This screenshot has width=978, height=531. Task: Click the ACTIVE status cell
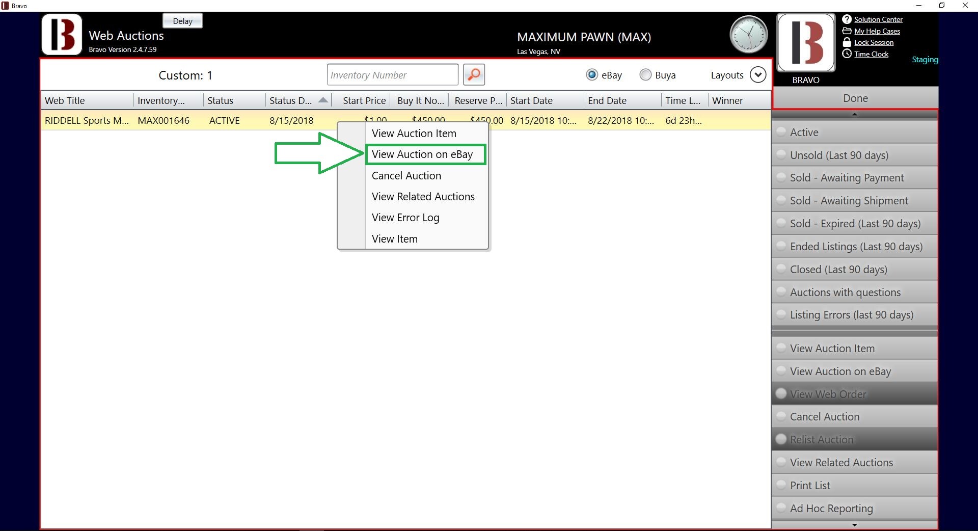click(x=224, y=121)
